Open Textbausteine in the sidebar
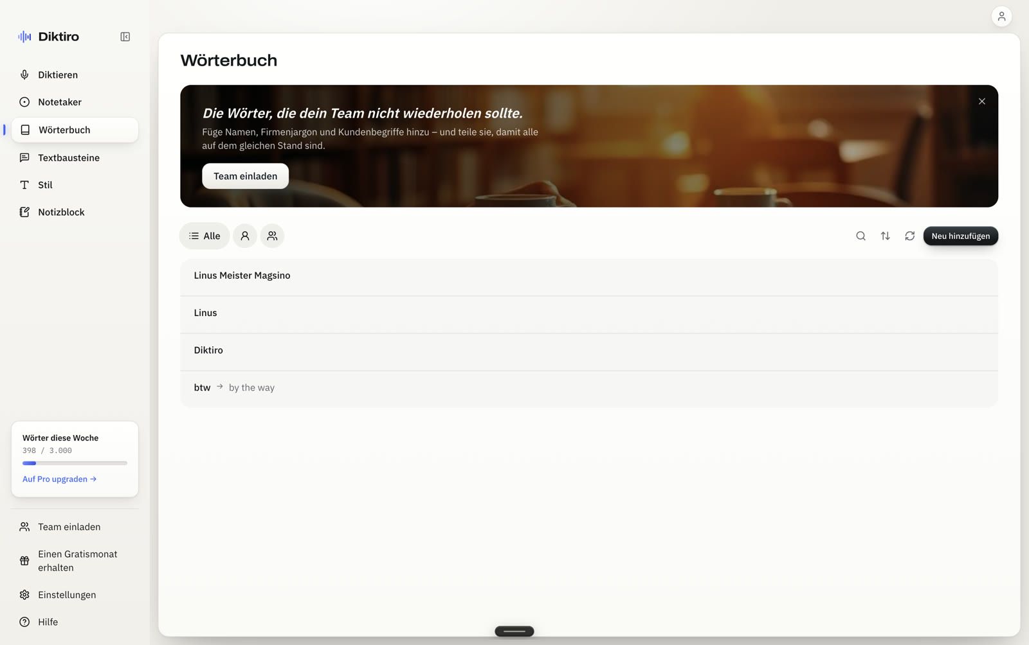This screenshot has width=1029, height=645. pyautogui.click(x=75, y=158)
